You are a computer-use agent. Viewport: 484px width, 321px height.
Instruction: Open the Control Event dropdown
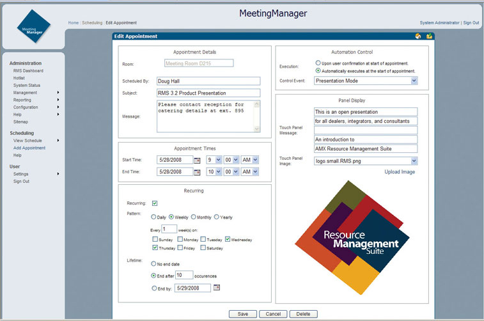(414, 81)
